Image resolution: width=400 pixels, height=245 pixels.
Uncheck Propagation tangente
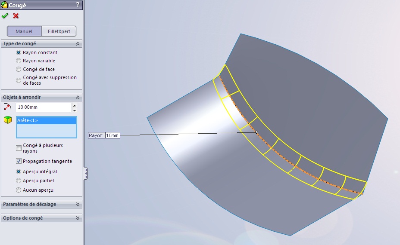(x=19, y=161)
